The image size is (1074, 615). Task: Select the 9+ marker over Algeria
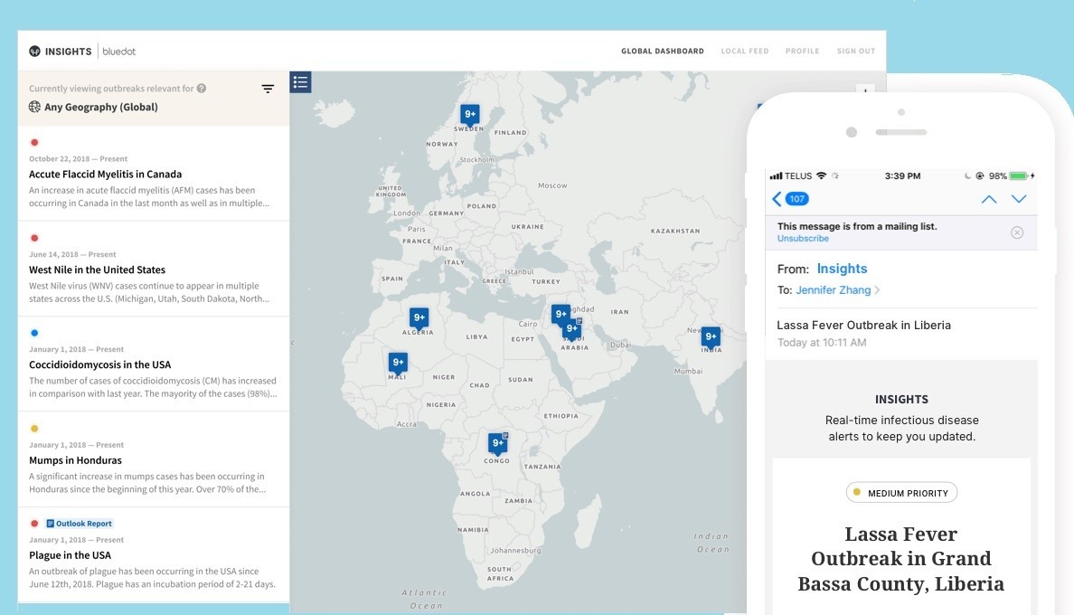419,317
